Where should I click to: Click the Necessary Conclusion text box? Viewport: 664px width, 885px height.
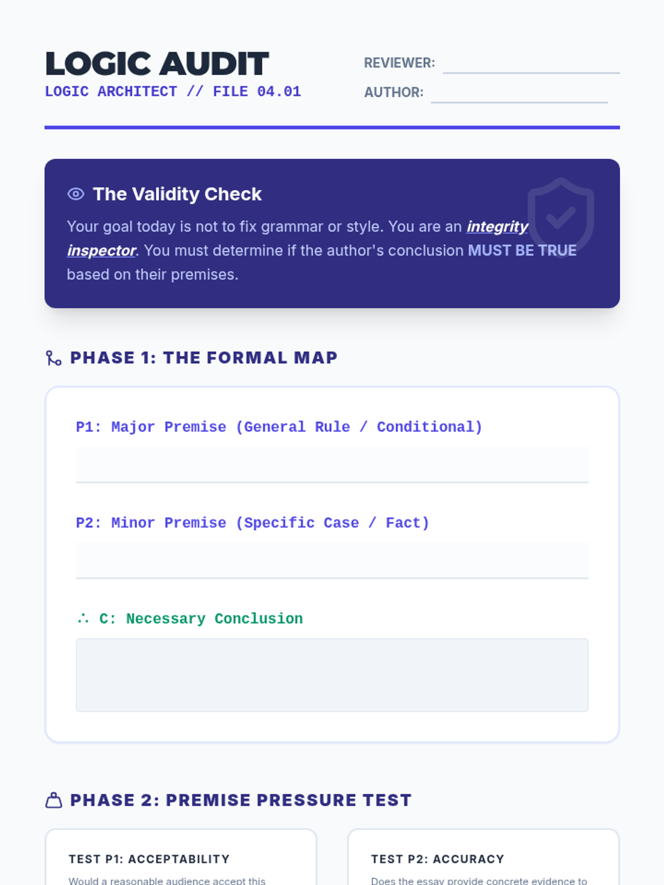point(332,675)
